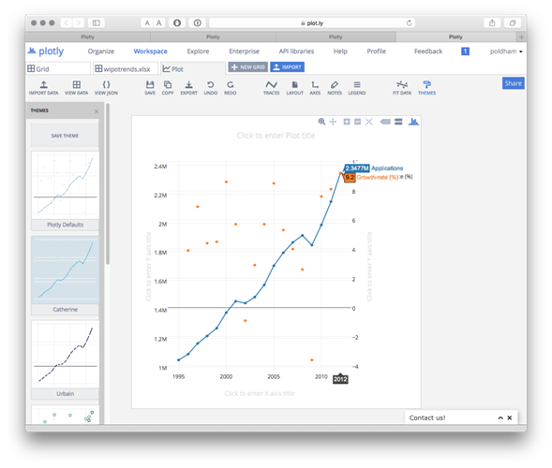Click the Plotly logo icon in modebar
The height and width of the screenshot is (468, 552).
pos(413,122)
